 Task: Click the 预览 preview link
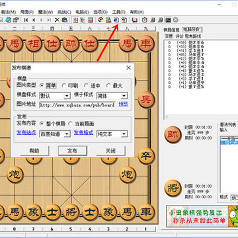click(124, 104)
